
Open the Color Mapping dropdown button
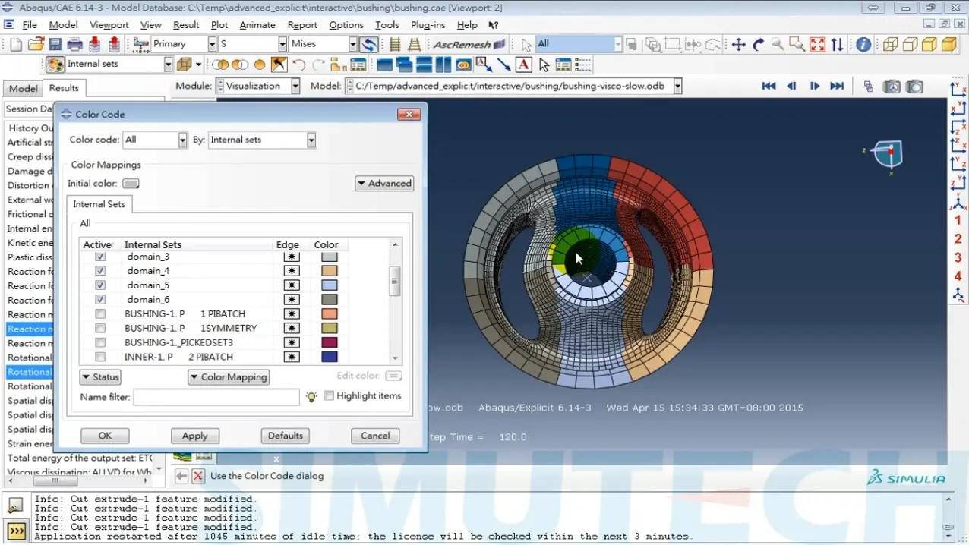[x=229, y=377]
